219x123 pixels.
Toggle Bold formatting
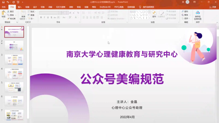coord(41,17)
